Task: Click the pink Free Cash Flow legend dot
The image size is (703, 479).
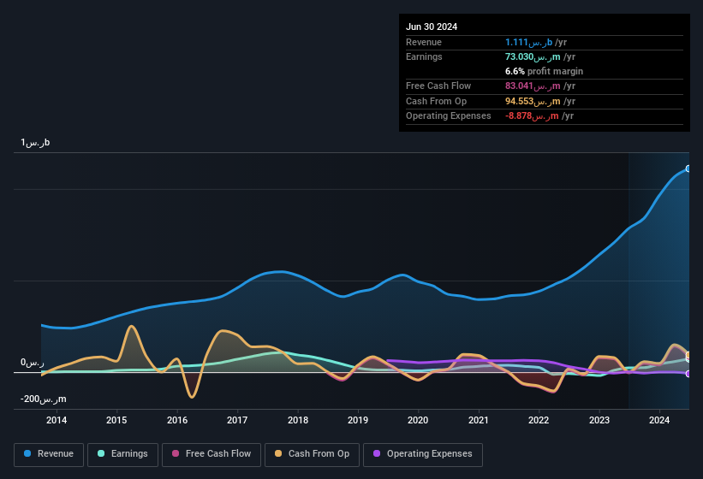Action: point(175,454)
